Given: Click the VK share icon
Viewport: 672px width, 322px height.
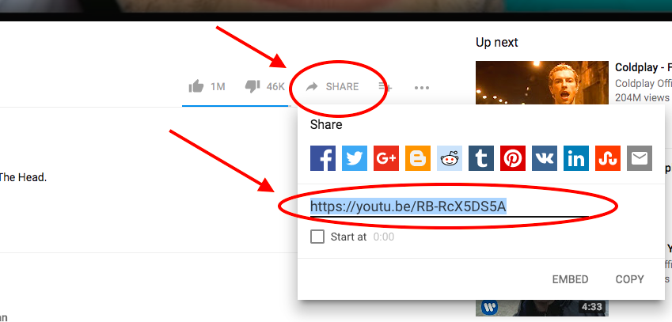Looking at the screenshot, I should coord(545,159).
